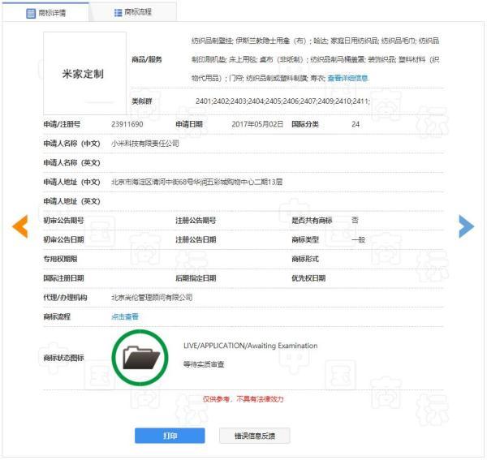Click the blue 打印 button
The image size is (487, 460).
(x=170, y=436)
